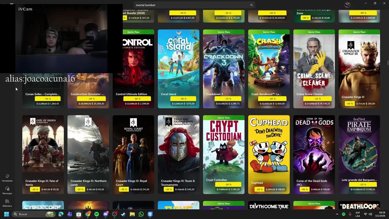This screenshot has height=219, width=389.
Task: Click the microphone tray icon
Action: pos(350,214)
